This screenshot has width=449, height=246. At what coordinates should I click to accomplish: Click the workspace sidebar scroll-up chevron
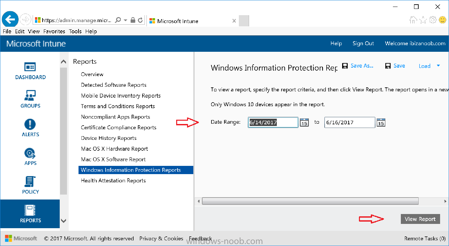coord(64,62)
